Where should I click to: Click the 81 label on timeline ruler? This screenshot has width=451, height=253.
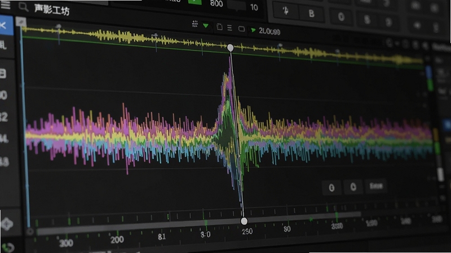click(x=162, y=237)
